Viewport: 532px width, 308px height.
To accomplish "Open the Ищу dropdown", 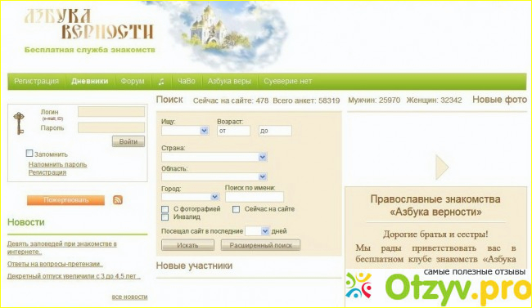I will [x=185, y=131].
